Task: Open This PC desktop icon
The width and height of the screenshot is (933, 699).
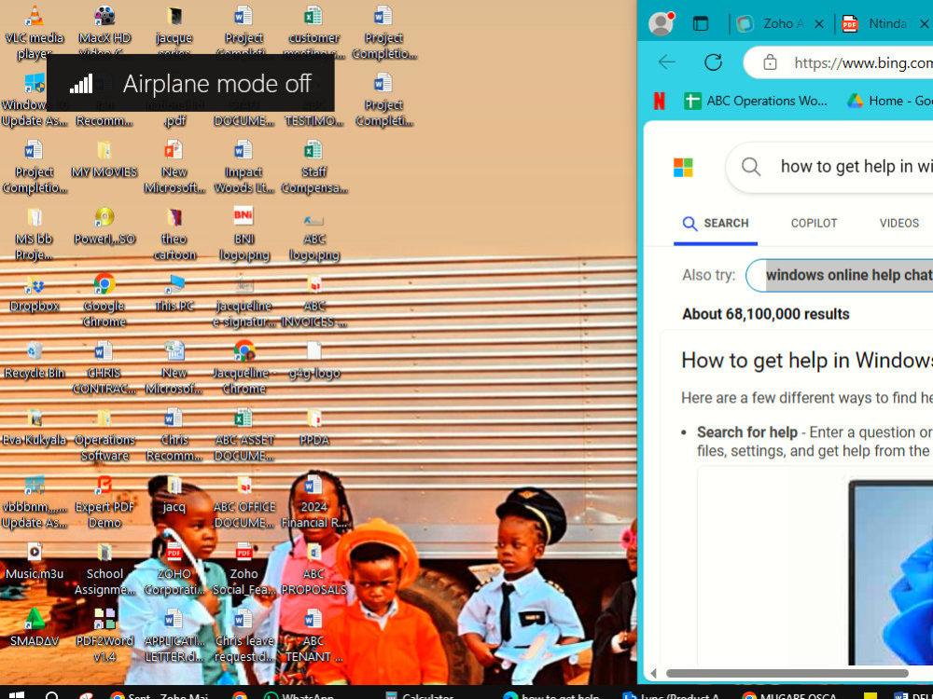Action: (x=174, y=294)
